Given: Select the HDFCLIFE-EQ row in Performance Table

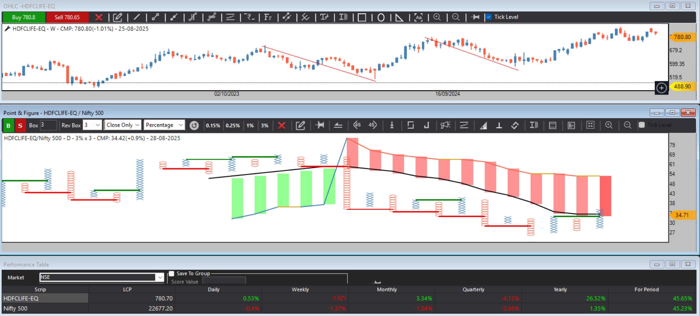Looking at the screenshot, I should click(349, 298).
